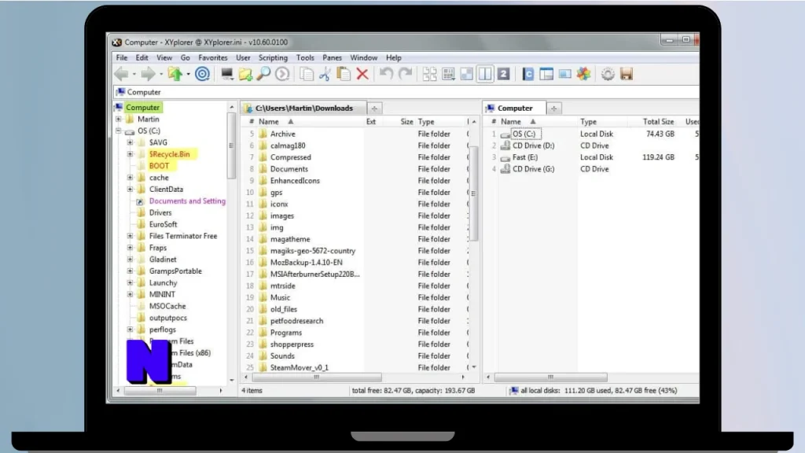Screen dimensions: 805x453
Task: Click right pane horizontal scrollbar
Action: [550, 377]
